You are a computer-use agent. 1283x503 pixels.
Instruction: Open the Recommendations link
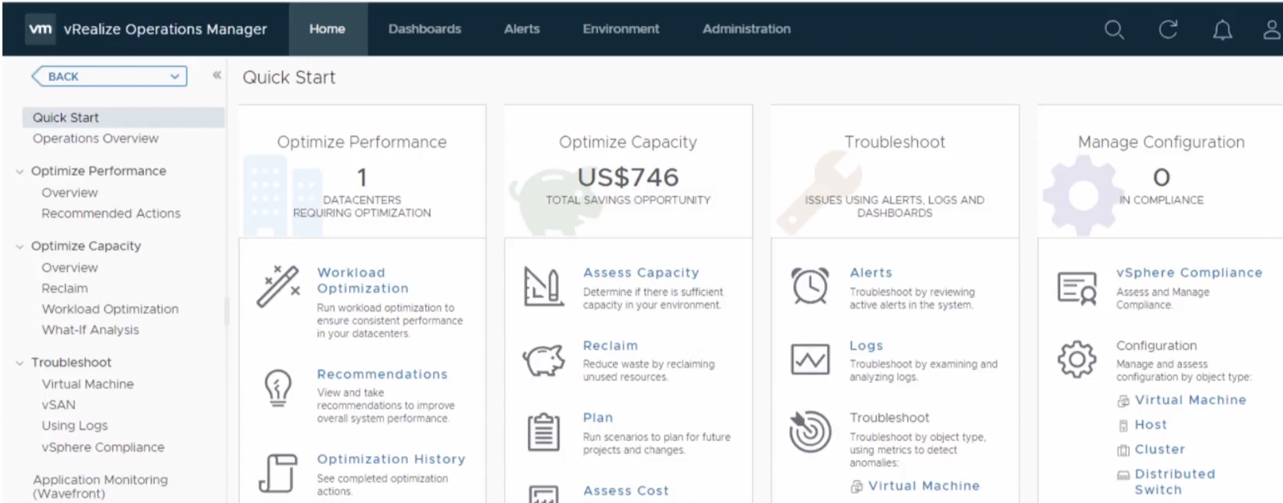point(383,374)
